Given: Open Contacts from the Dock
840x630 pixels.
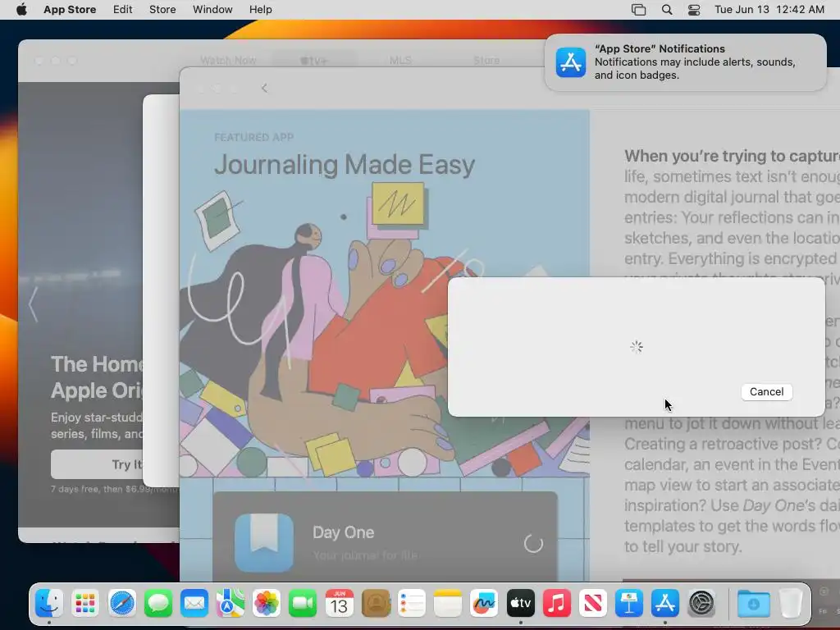Looking at the screenshot, I should (x=376, y=604).
